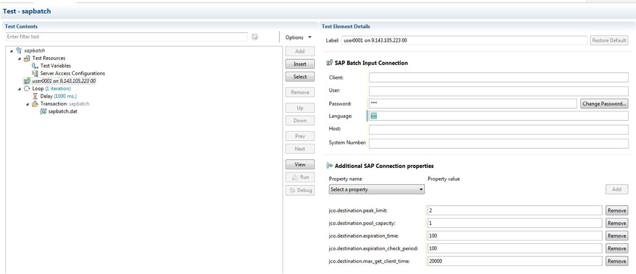Click the Server Access Configurations icon
The image size is (636, 274).
point(36,73)
